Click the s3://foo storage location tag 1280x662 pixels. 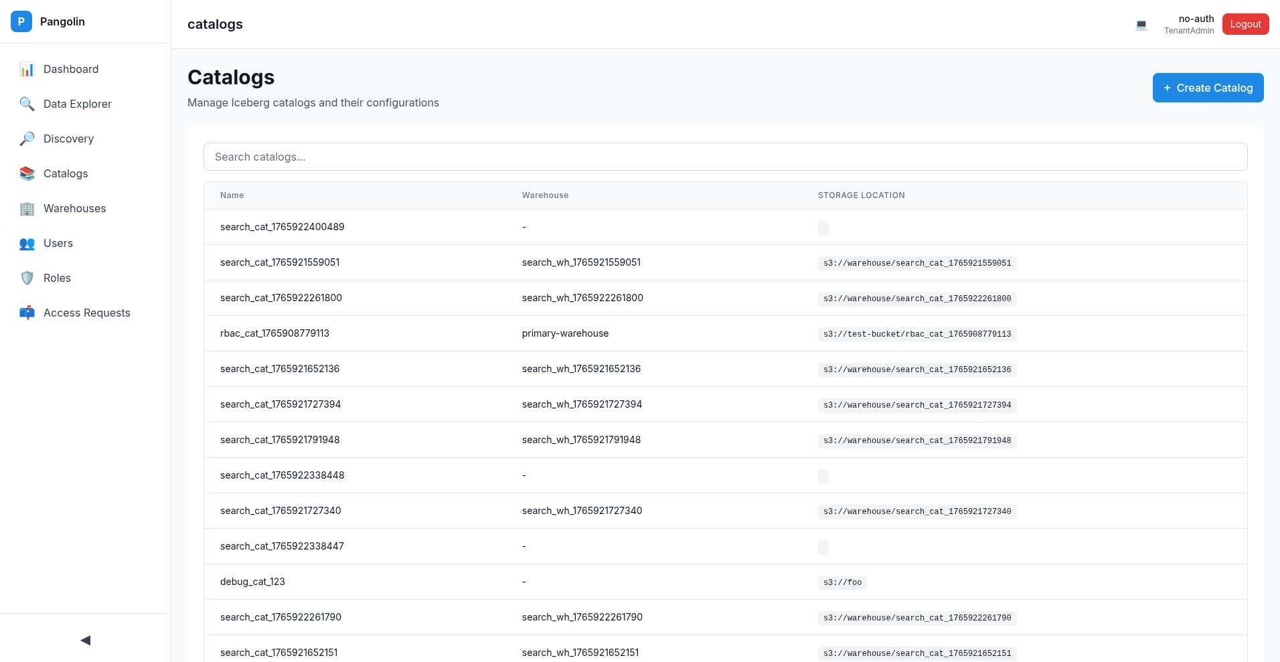click(x=842, y=582)
